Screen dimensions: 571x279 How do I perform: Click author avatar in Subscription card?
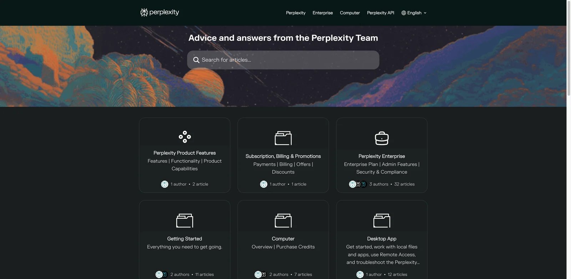pyautogui.click(x=264, y=184)
